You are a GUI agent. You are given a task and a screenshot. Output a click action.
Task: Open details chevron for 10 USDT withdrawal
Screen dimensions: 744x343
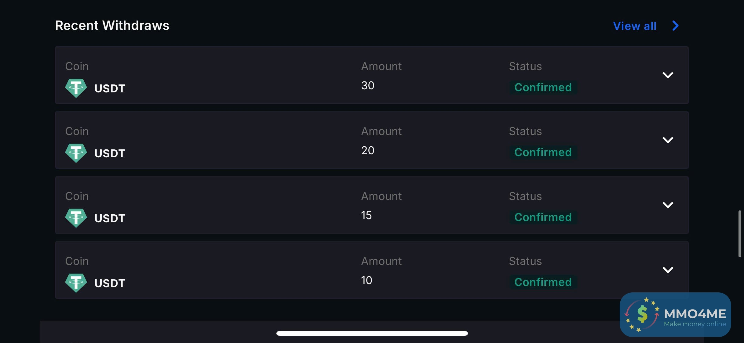tap(668, 270)
